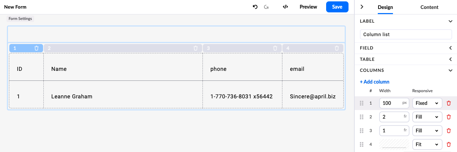
Task: Redo the last change
Action: (x=266, y=7)
